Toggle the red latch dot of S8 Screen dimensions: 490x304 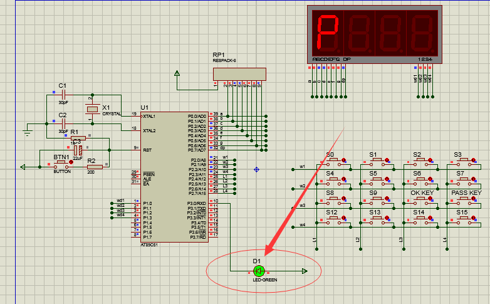(x=344, y=199)
